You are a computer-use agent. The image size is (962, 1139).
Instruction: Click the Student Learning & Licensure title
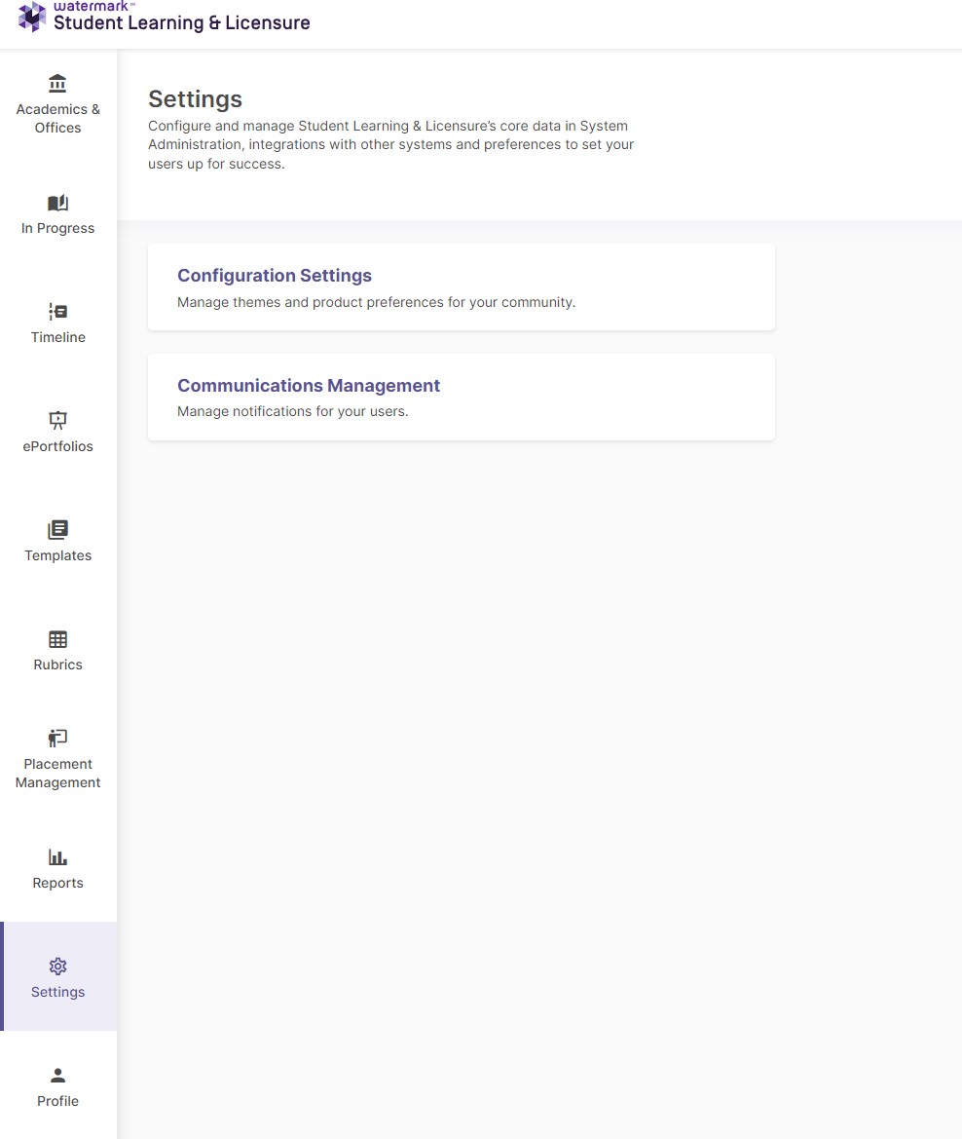[x=181, y=22]
